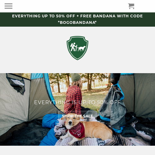The height and width of the screenshot is (155, 155).
Task: Click the dog figure inside the logo
Action: pyautogui.click(x=82, y=49)
